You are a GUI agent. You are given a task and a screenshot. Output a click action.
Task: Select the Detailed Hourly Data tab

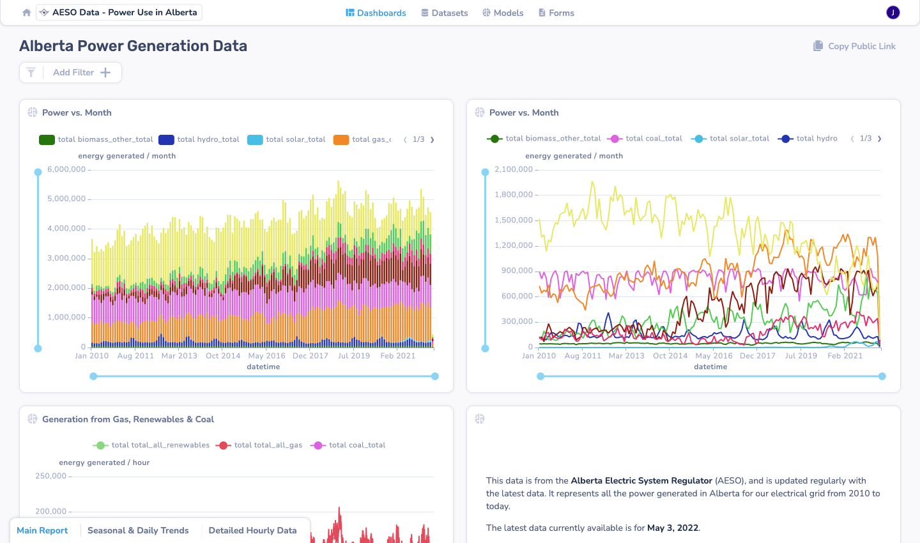click(x=252, y=530)
